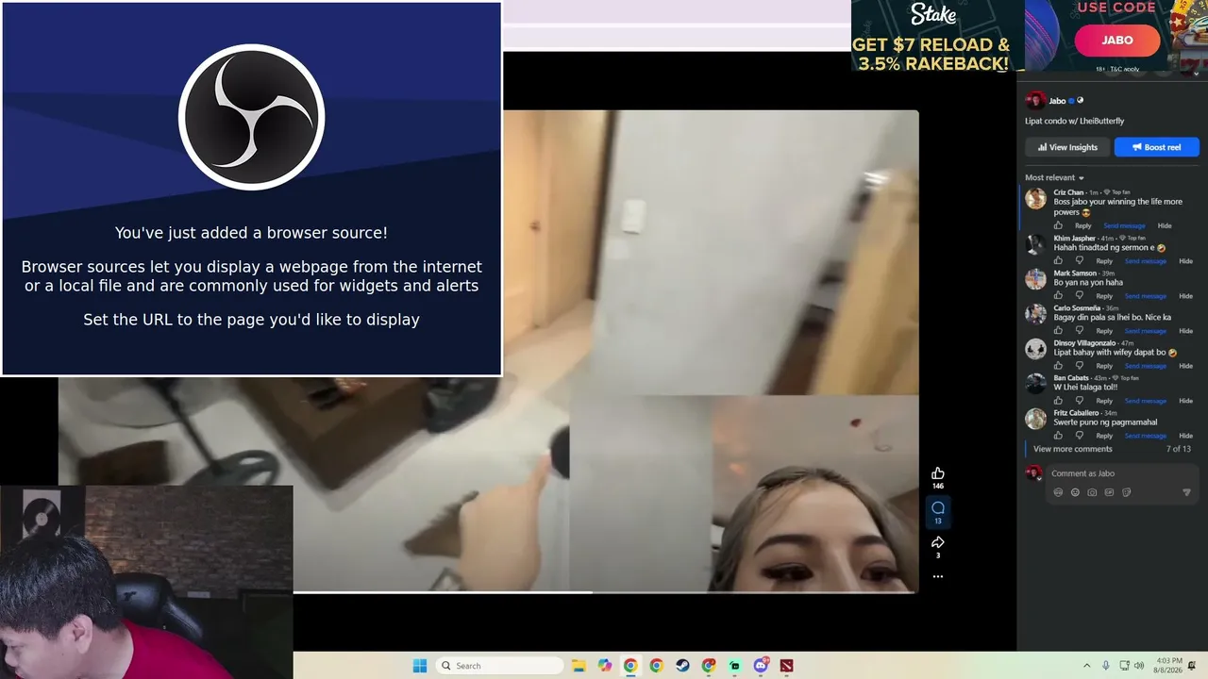The image size is (1208, 679).
Task: Open the microphone tray icon
Action: [x=1105, y=666]
